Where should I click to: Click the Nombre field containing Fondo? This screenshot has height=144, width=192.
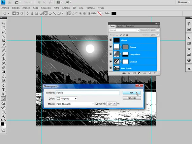coord(88,93)
